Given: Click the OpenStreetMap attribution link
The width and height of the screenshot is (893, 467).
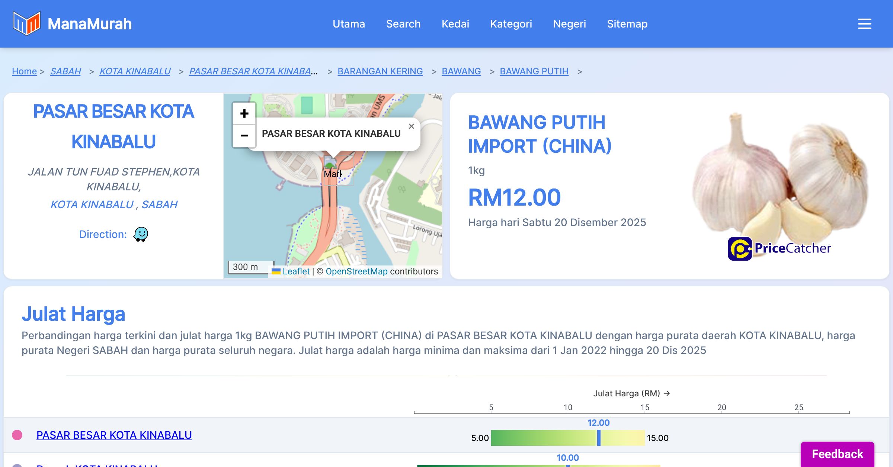Looking at the screenshot, I should coord(356,271).
